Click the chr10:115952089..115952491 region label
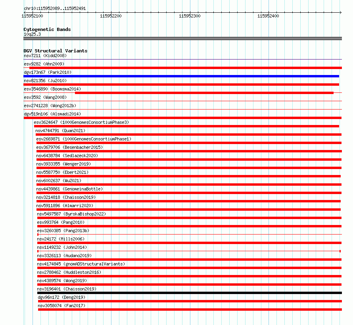353x325 pixels. coord(55,9)
